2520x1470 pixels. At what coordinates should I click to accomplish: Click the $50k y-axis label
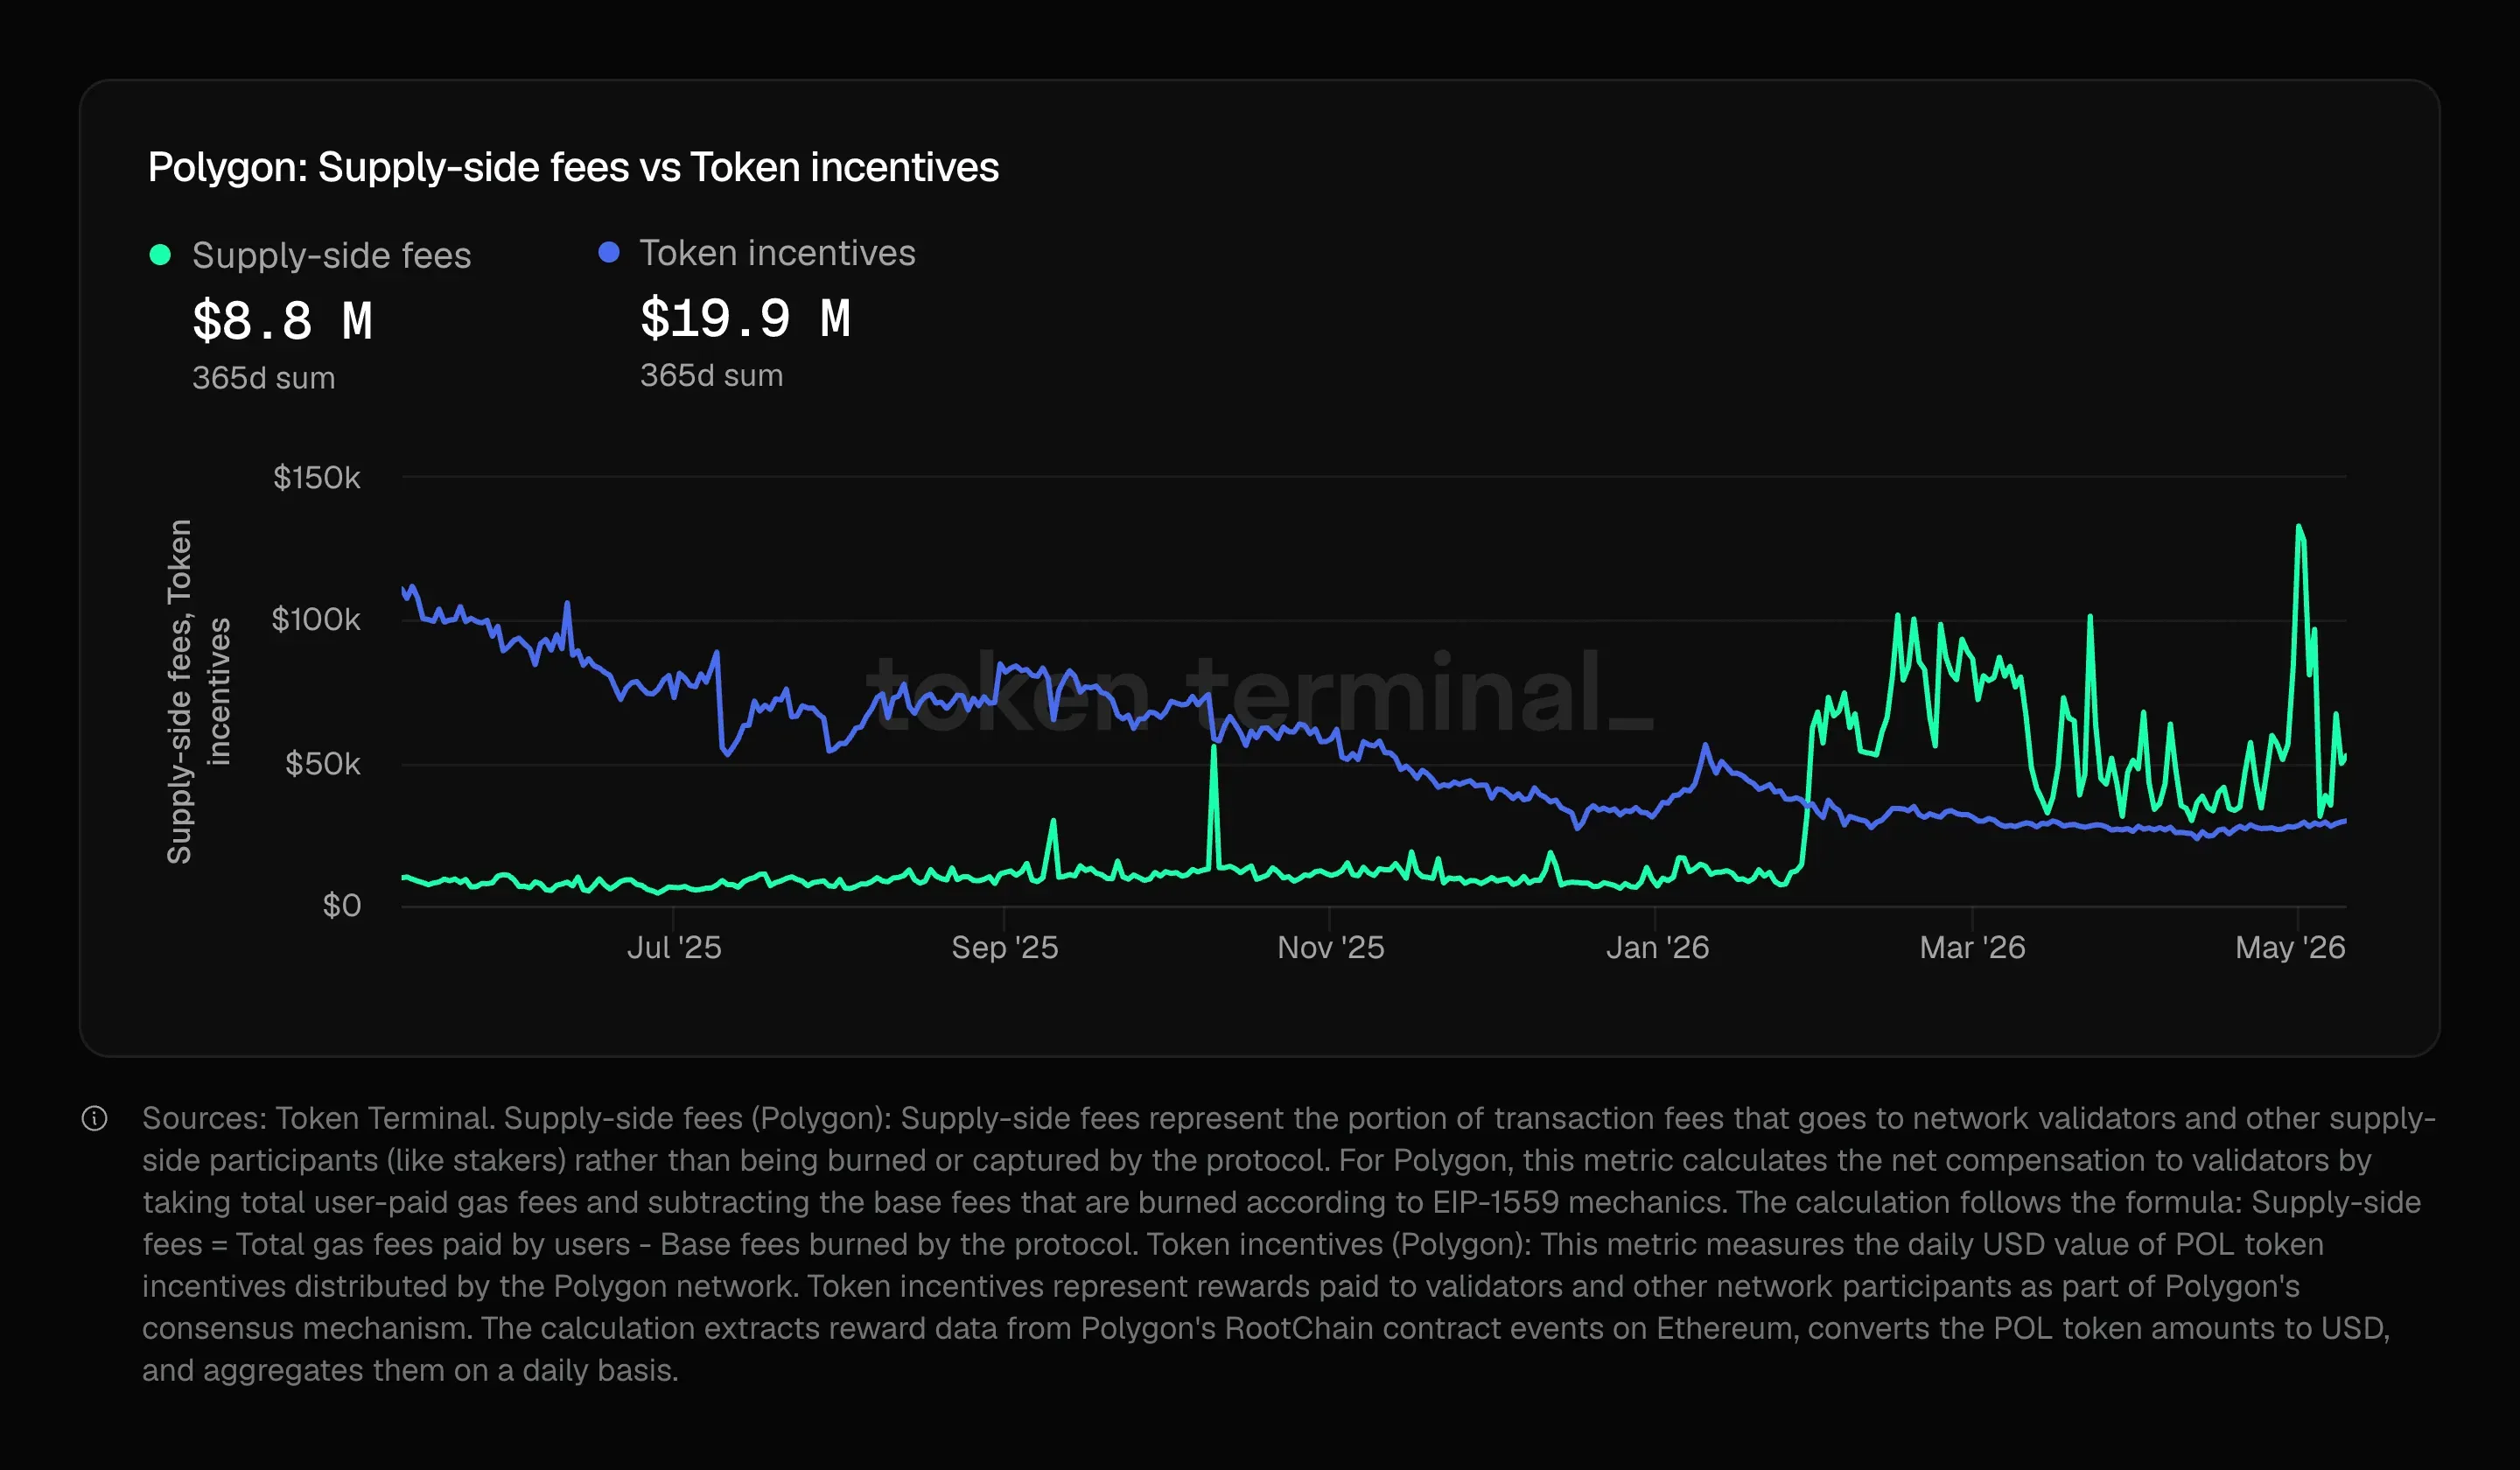pos(322,764)
